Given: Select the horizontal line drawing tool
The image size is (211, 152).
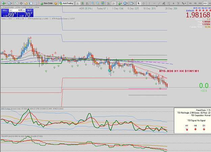Looking at the screenshot, I should (154, 3).
